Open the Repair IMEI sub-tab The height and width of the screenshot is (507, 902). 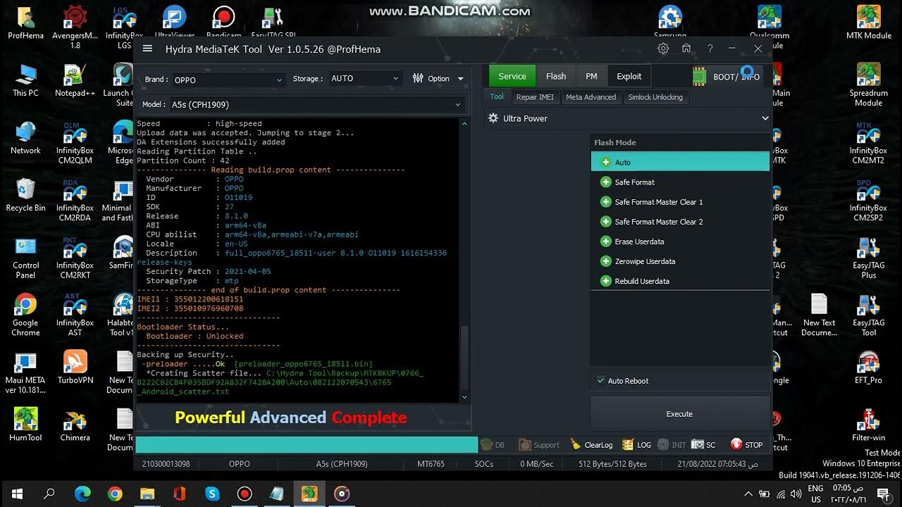click(x=535, y=97)
